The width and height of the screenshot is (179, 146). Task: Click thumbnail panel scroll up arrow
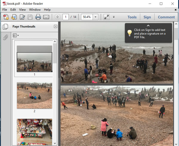[x=55, y=42]
